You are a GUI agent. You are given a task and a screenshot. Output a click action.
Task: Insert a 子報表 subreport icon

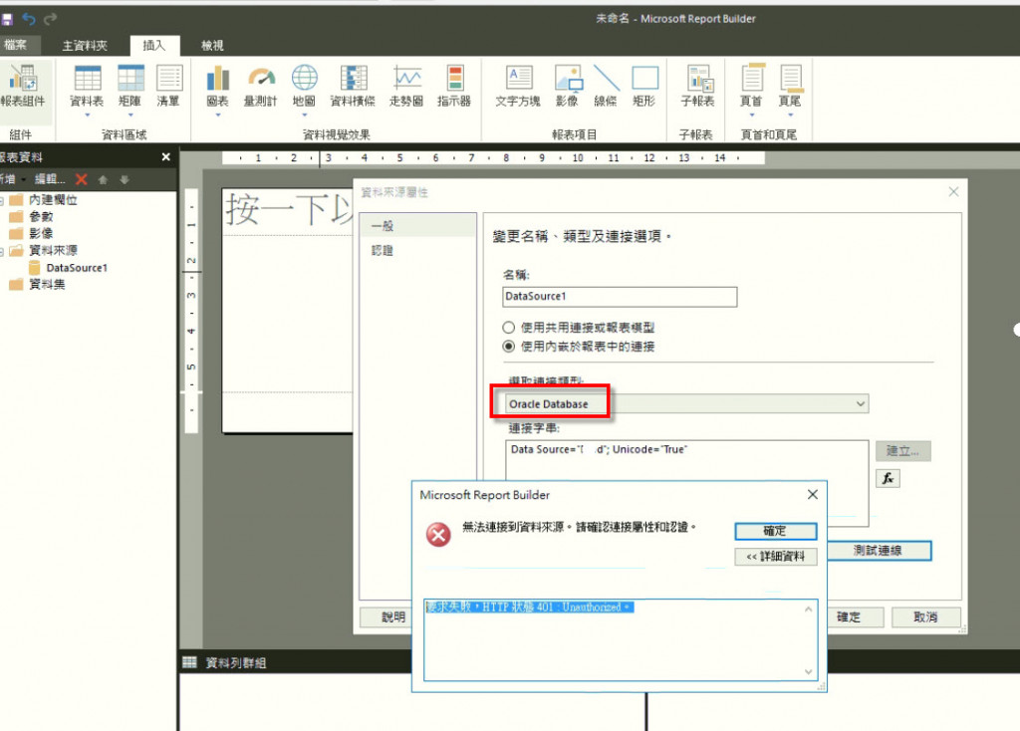pos(699,78)
